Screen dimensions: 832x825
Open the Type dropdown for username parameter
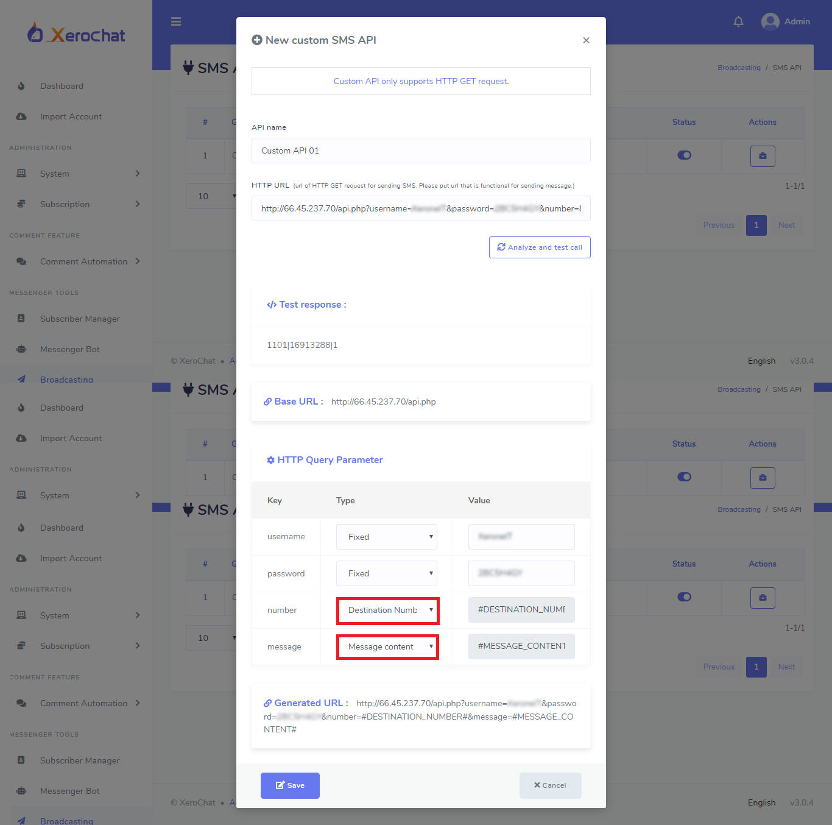[387, 537]
